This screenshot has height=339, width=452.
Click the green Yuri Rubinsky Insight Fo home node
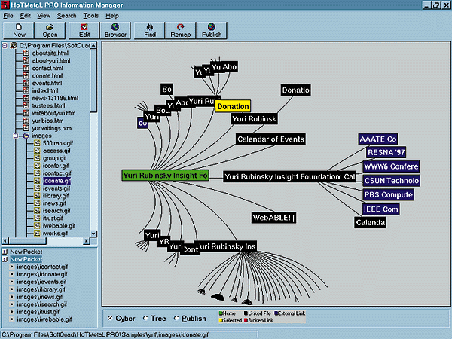[165, 176]
